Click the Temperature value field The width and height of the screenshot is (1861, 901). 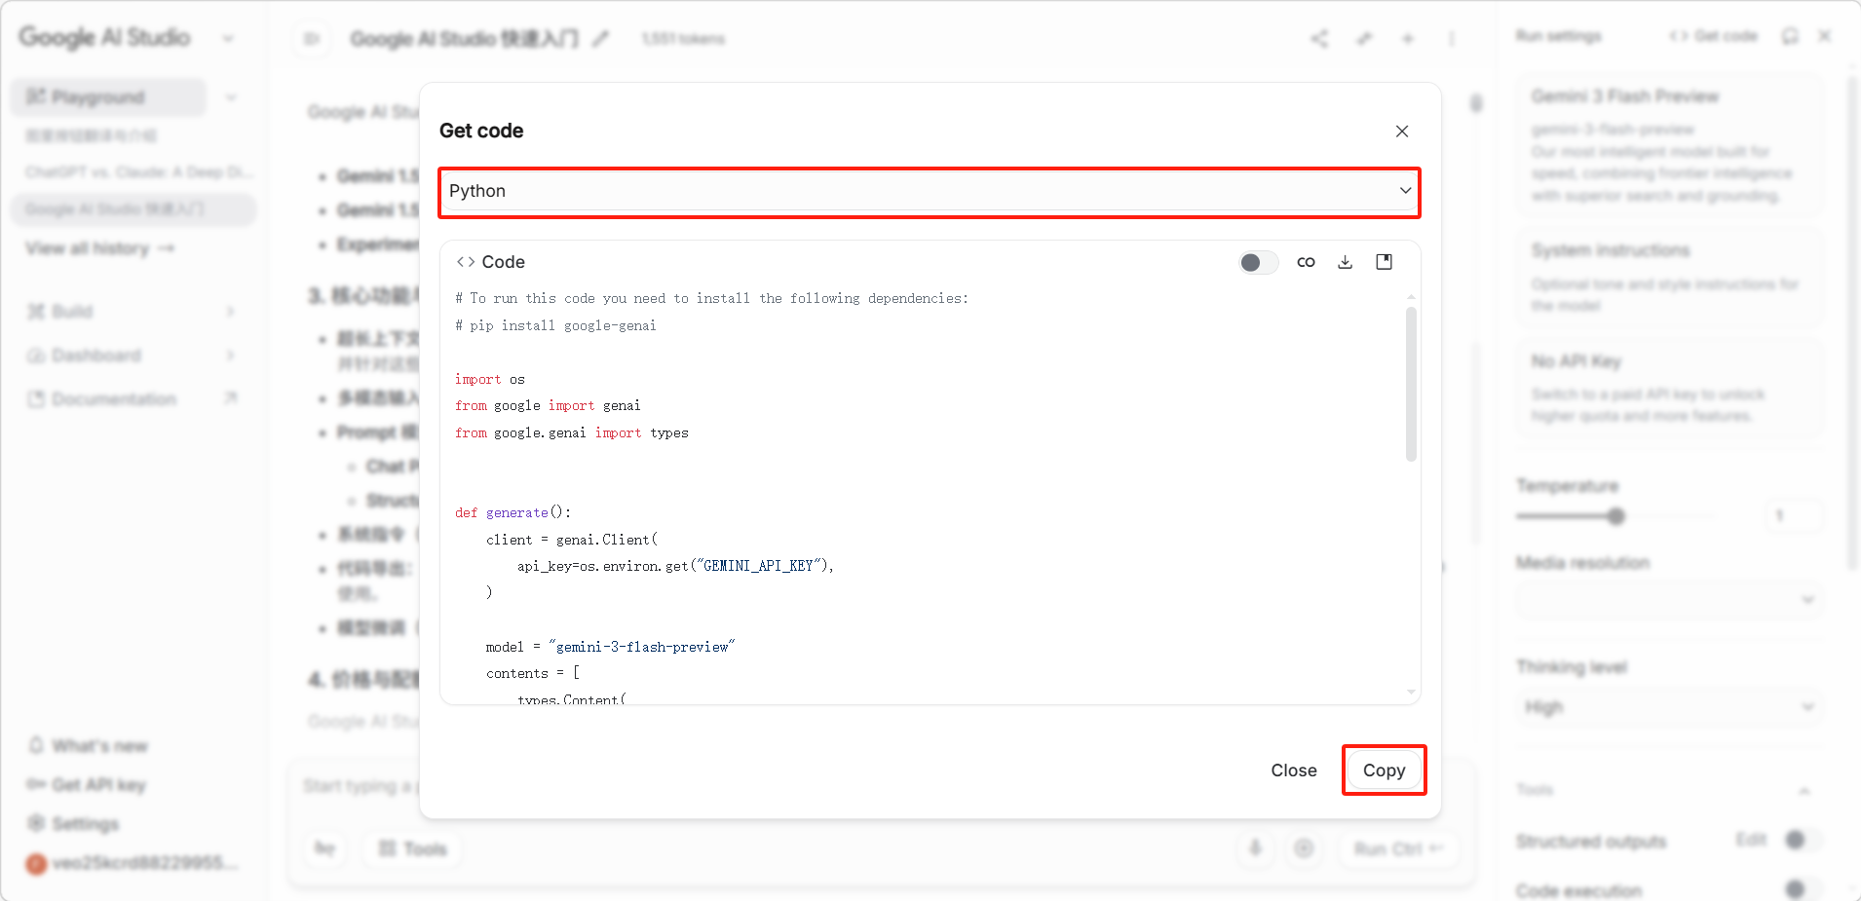click(x=1793, y=515)
